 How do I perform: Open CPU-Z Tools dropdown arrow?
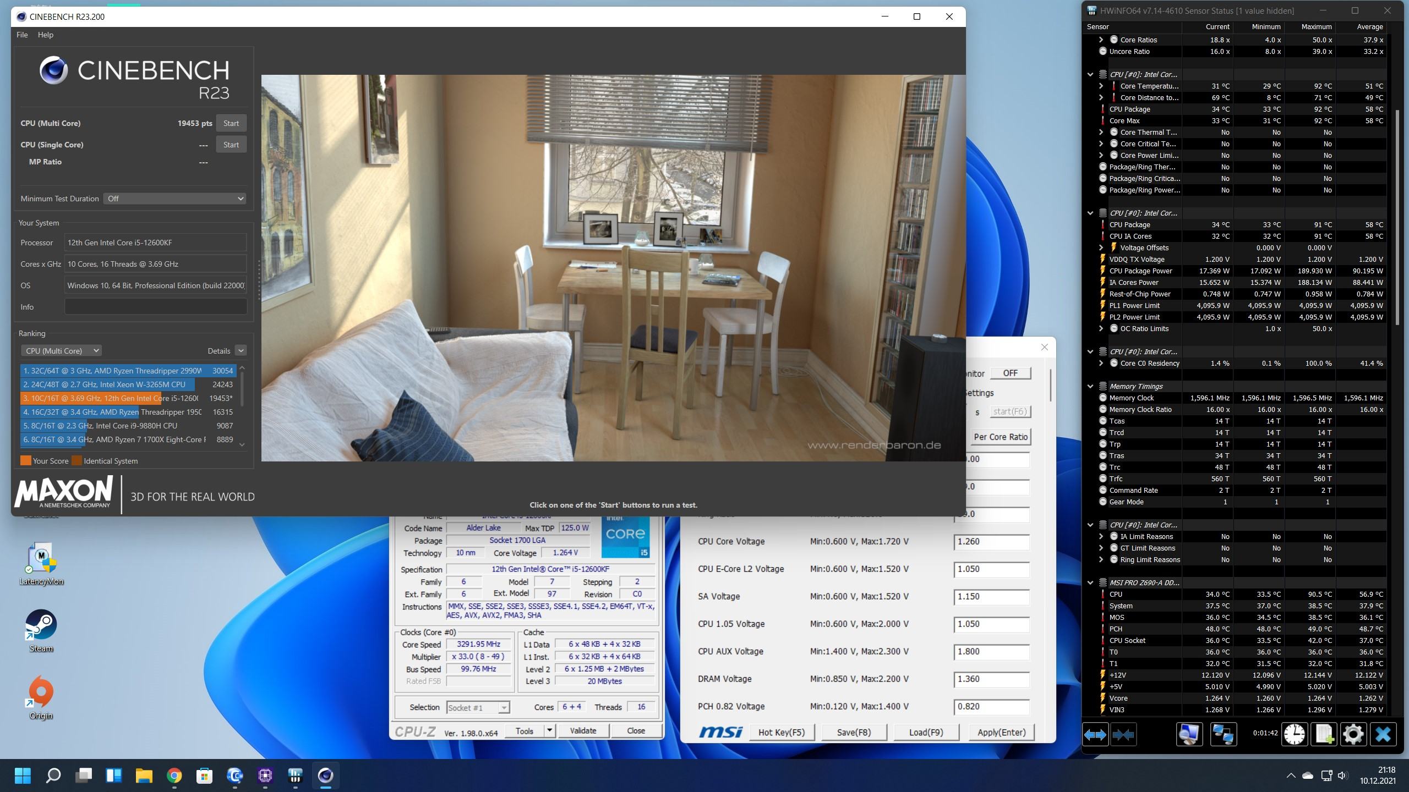click(549, 731)
